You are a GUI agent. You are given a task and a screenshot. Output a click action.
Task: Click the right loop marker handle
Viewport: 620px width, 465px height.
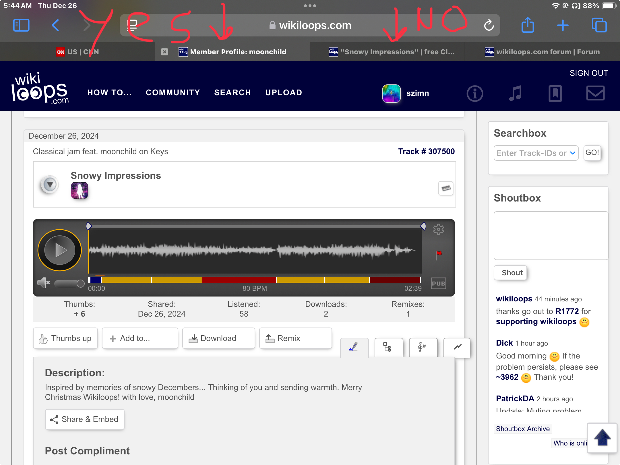point(423,226)
